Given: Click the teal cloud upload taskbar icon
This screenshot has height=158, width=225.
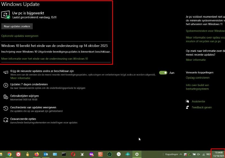Looking at the screenshot, I should click(x=128, y=154).
